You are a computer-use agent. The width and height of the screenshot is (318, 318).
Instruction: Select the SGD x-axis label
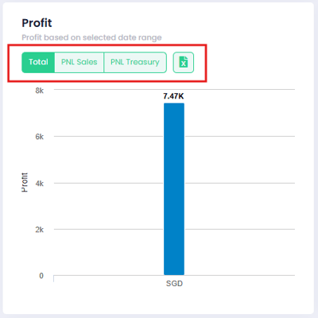coord(174,284)
